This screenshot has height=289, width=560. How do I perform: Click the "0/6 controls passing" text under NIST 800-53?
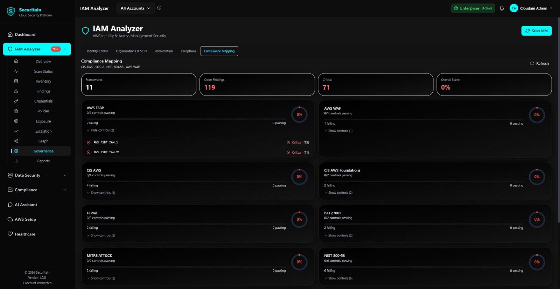[x=338, y=261]
